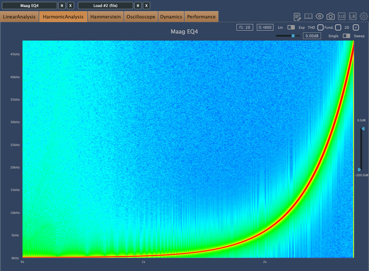This screenshot has height=271, width=369.
Task: Click the eye view icon
Action: point(319,17)
